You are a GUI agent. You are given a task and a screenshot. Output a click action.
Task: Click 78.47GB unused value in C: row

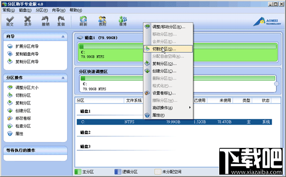(225, 122)
